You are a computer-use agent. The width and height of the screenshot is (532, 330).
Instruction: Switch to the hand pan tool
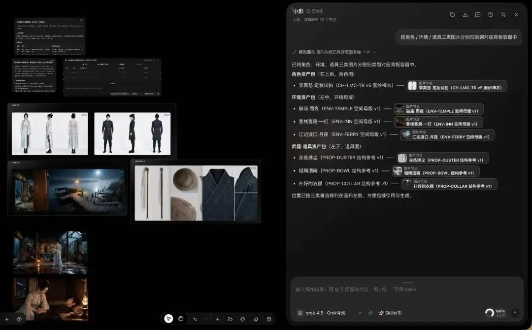click(x=181, y=319)
